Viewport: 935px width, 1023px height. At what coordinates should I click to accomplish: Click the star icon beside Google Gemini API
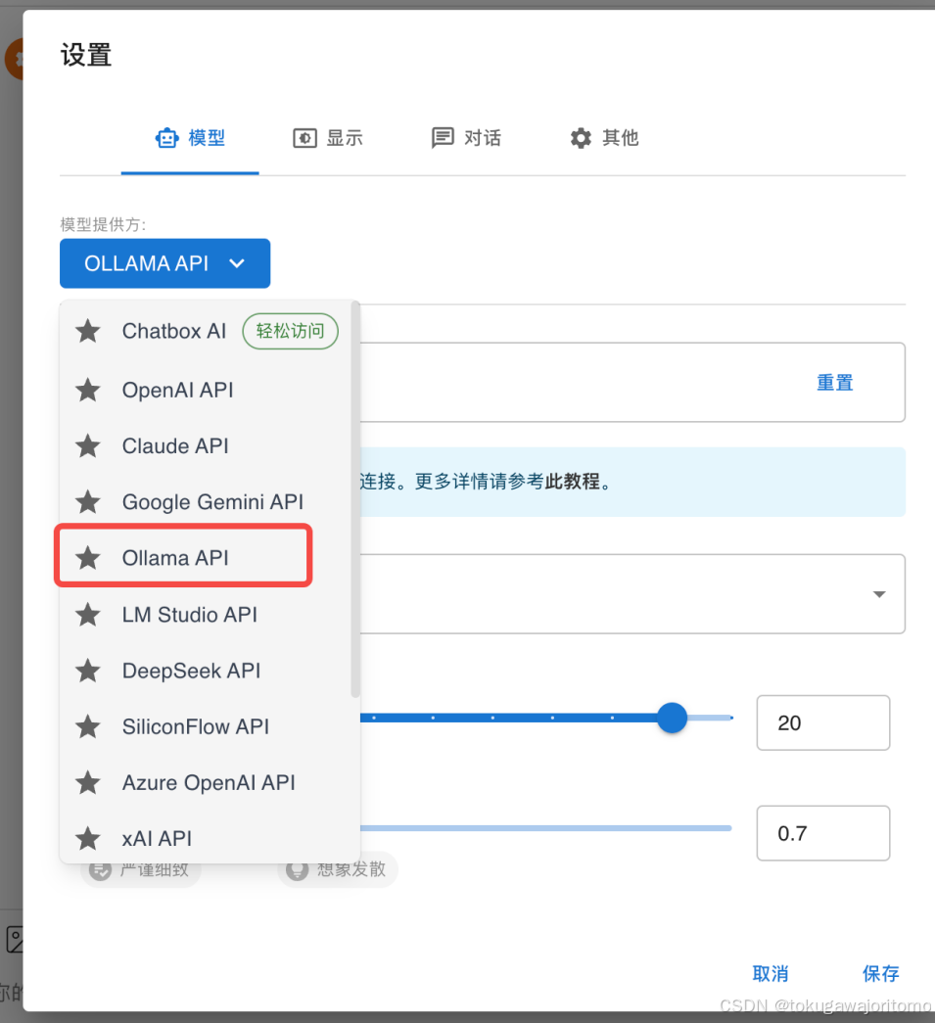87,502
